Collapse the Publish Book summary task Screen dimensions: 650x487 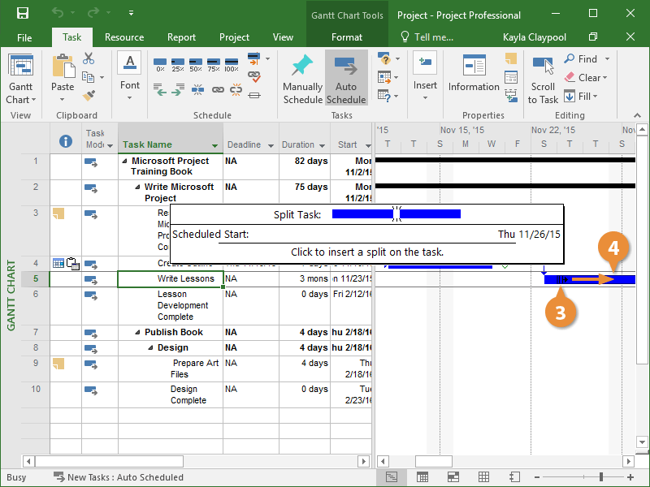point(138,333)
